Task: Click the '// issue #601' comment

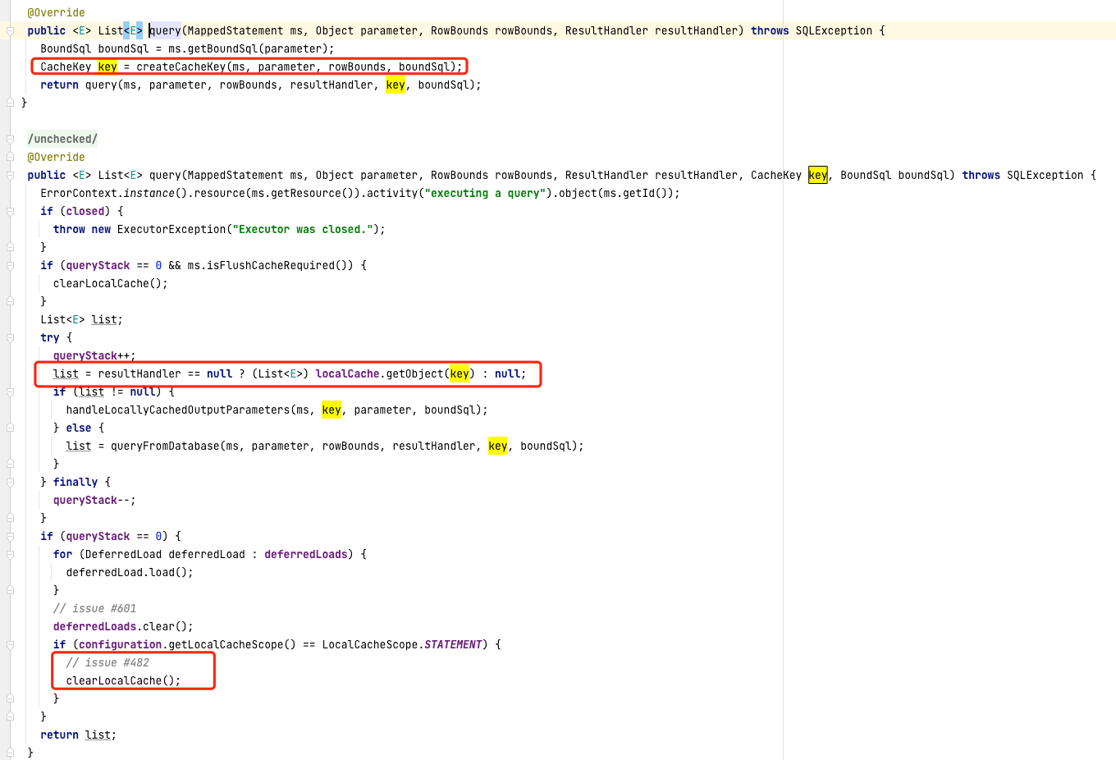Action: [94, 608]
